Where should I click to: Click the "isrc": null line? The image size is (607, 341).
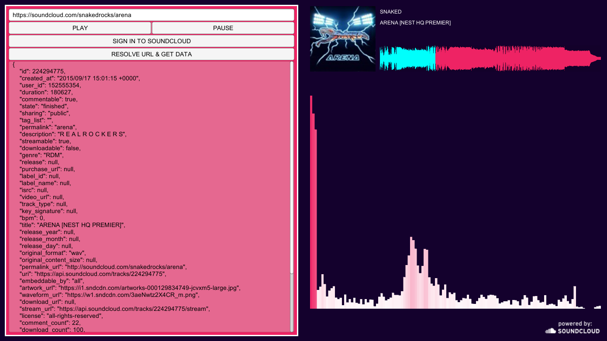[34, 190]
